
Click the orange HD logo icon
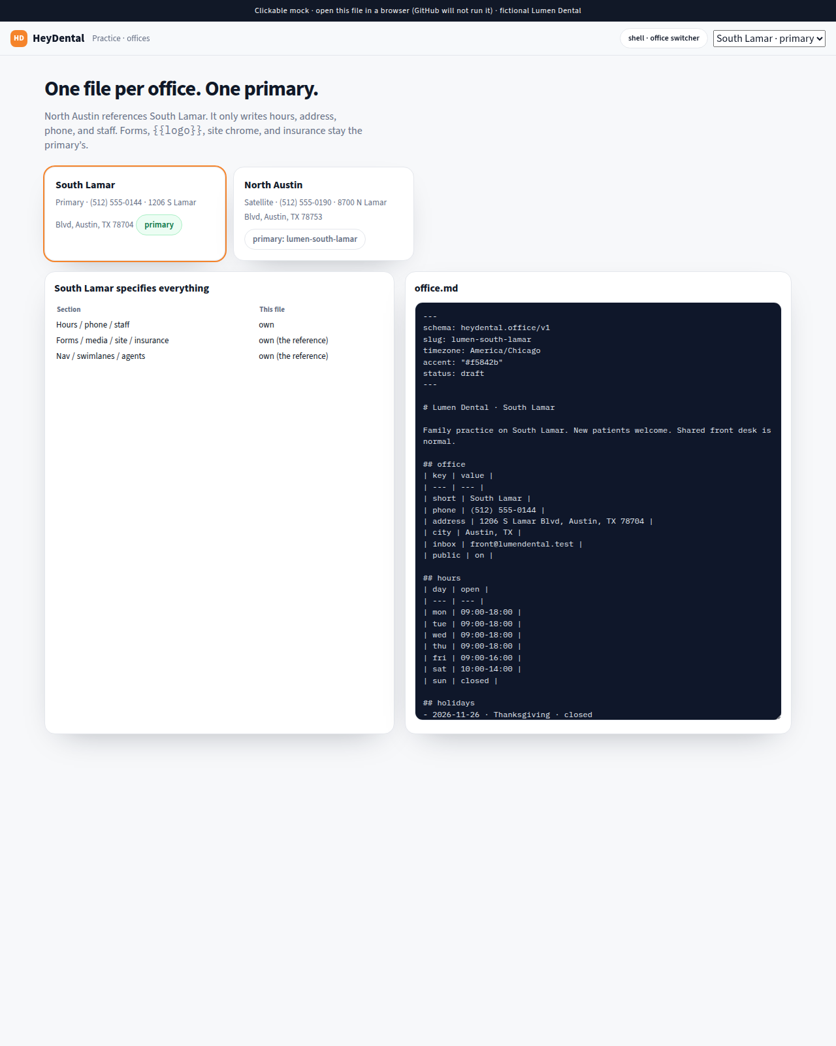click(x=19, y=39)
